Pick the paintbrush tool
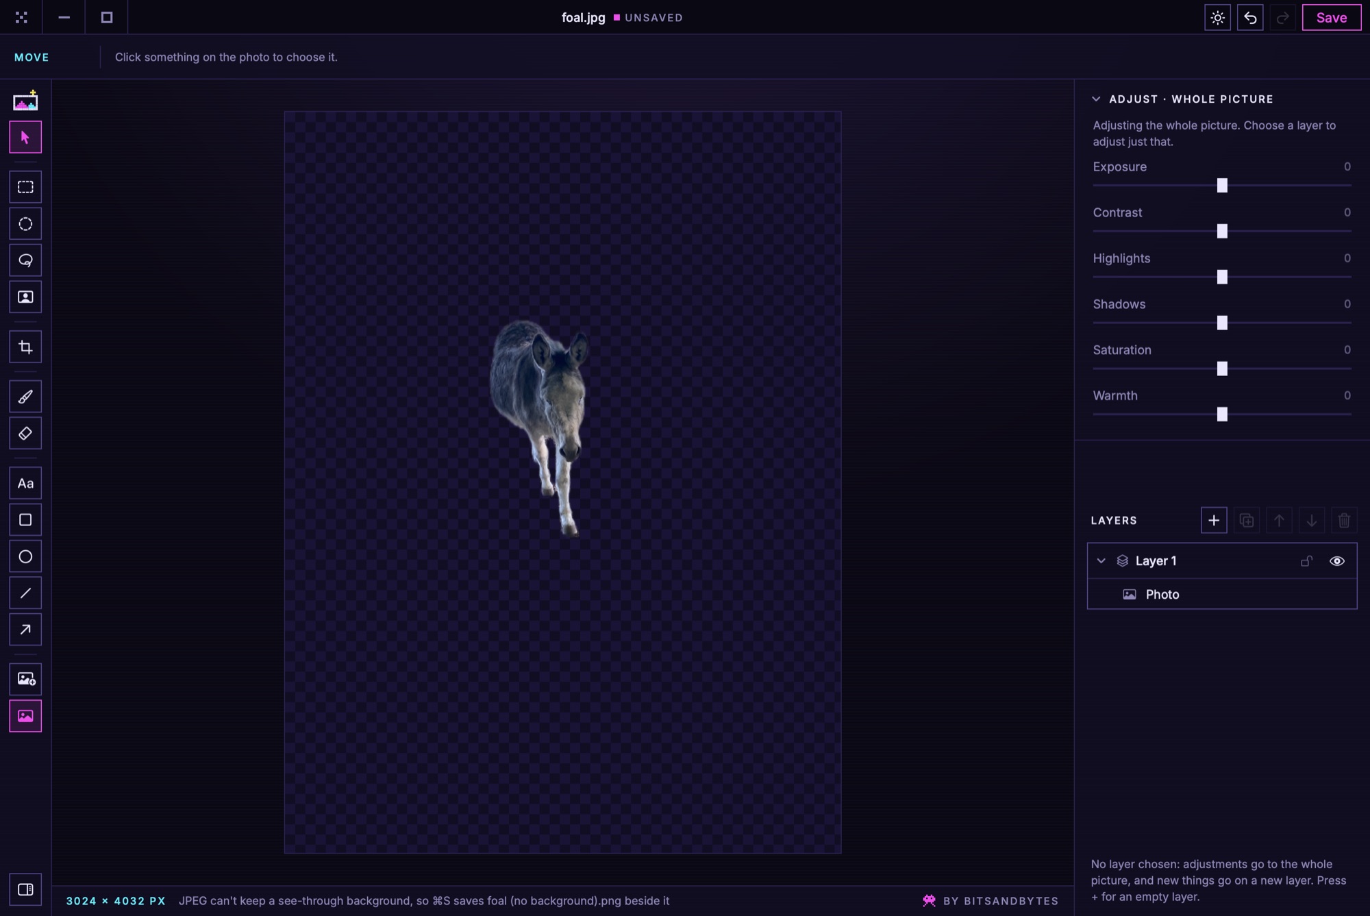The width and height of the screenshot is (1370, 916). pyautogui.click(x=25, y=397)
